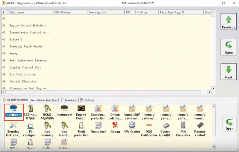This screenshot has width=239, height=152.
Task: Select Display Control Unit row
Action: pos(107,67)
